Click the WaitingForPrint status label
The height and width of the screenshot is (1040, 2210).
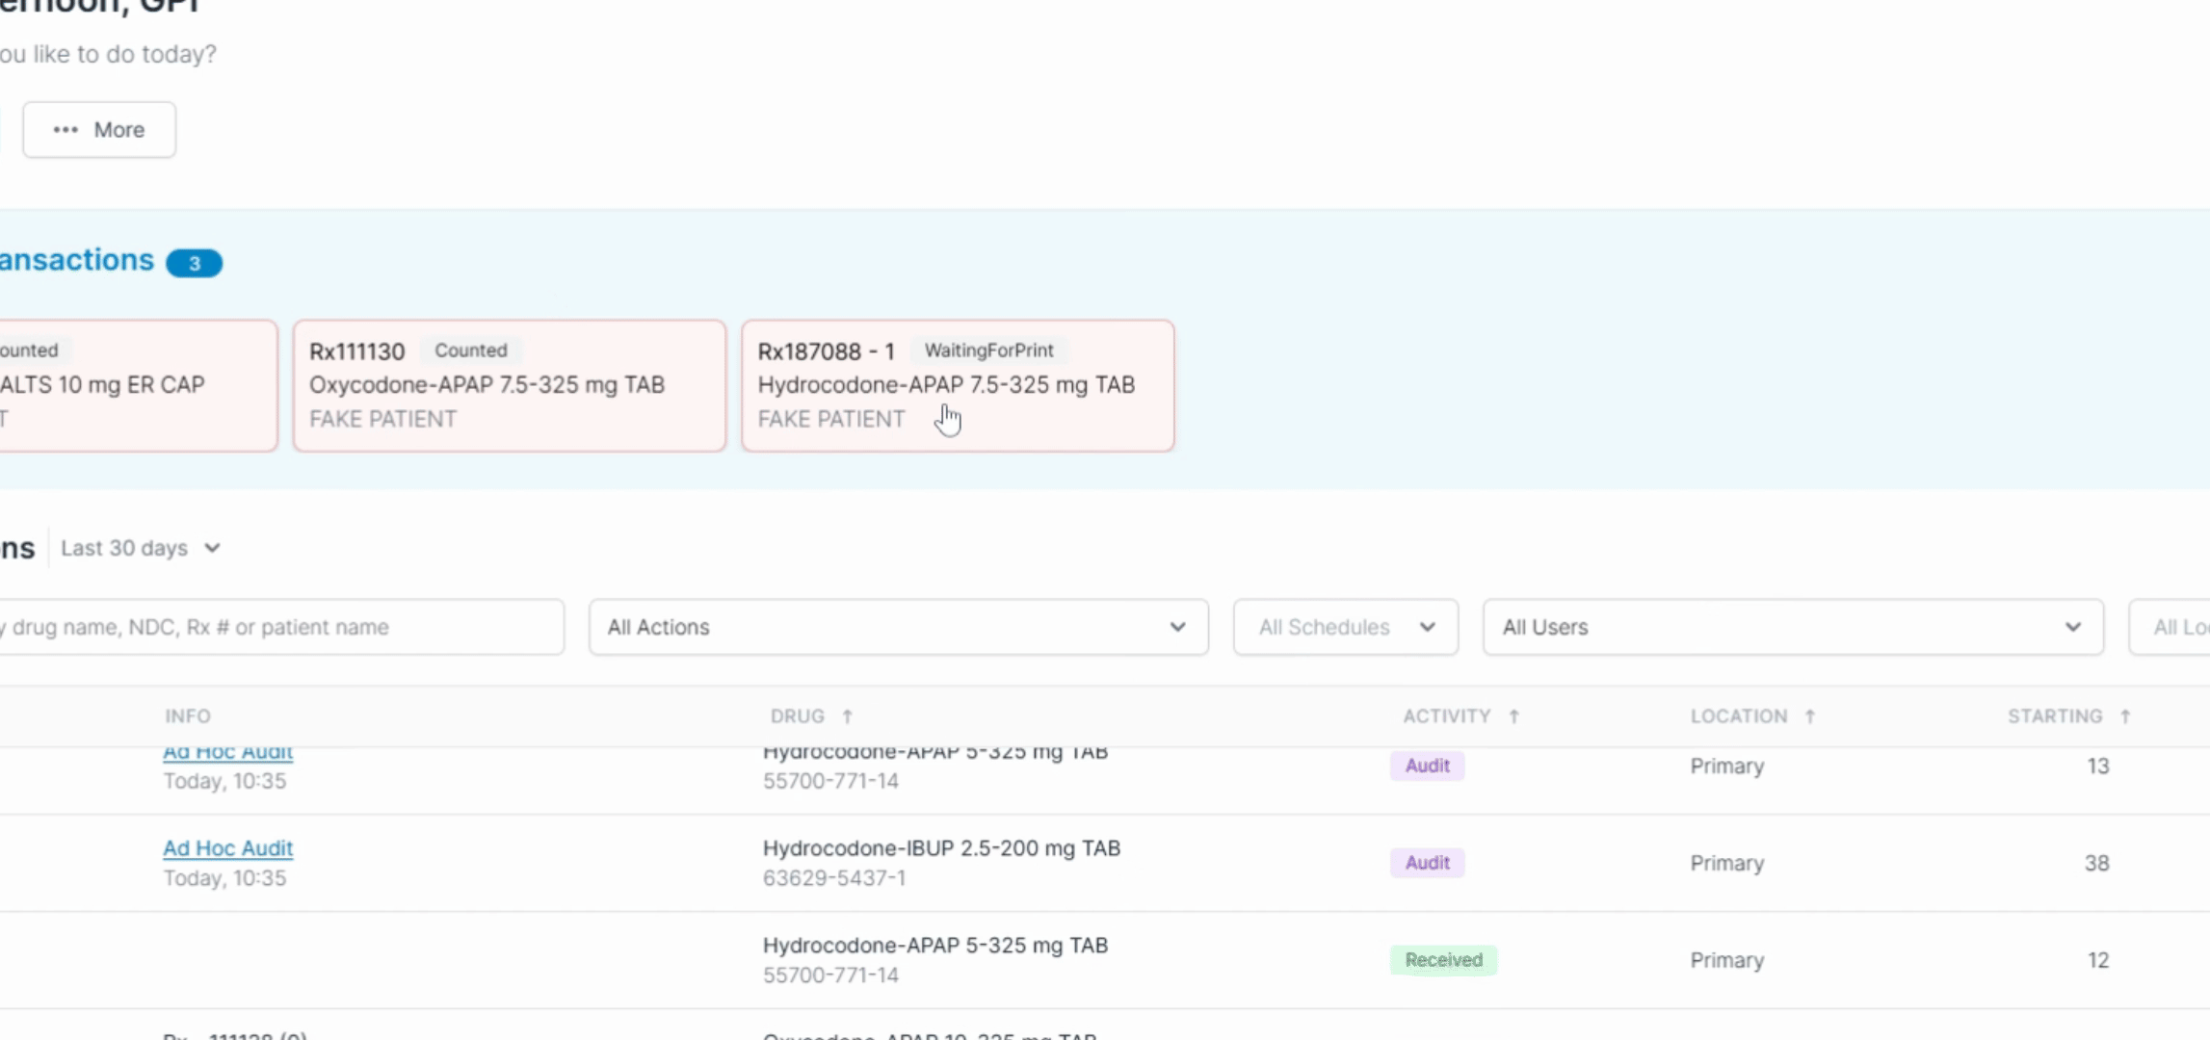[x=988, y=351]
